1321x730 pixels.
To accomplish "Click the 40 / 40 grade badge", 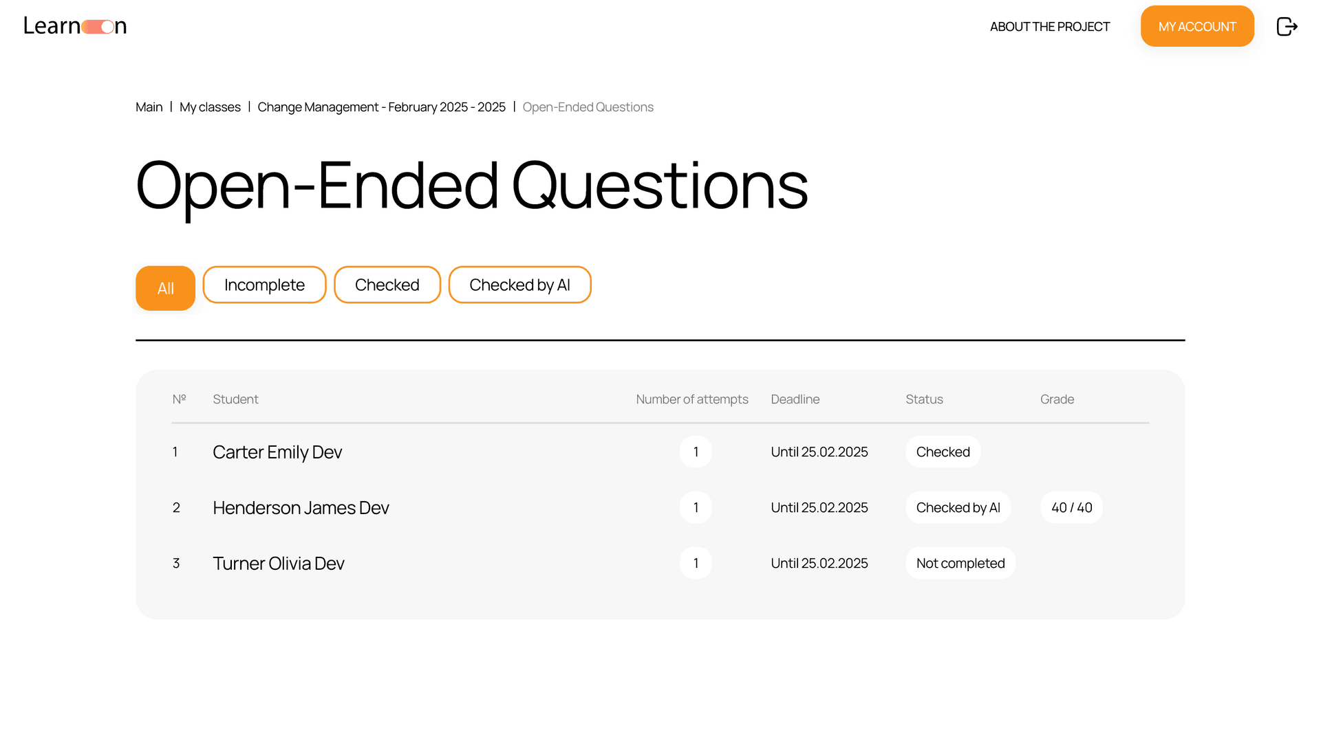I will pyautogui.click(x=1071, y=508).
